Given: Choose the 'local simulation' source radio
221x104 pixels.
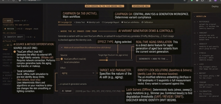Looking at the screenshot, I should point(62,62).
